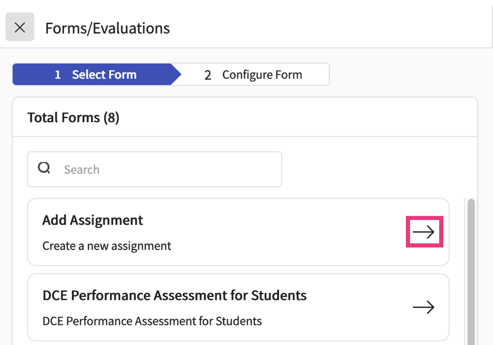The image size is (493, 345).
Task: Click the Total Forms (8) heading
Action: pyautogui.click(x=73, y=118)
